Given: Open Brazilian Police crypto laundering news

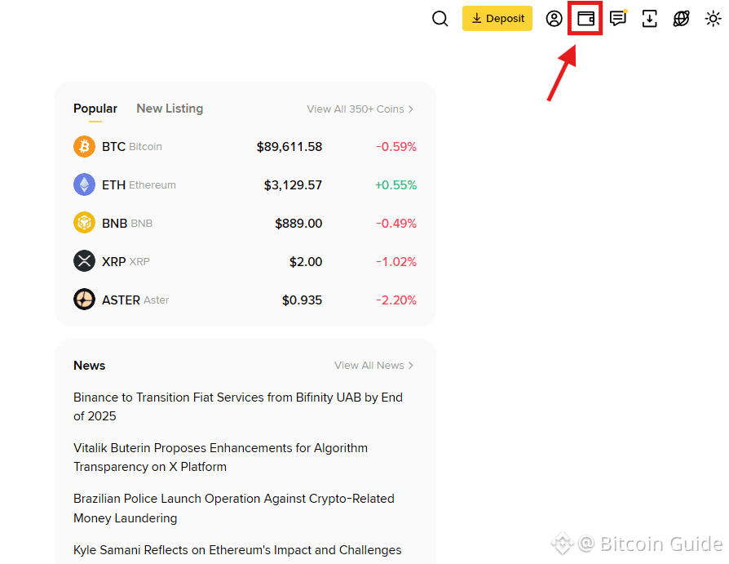Looking at the screenshot, I should 234,508.
